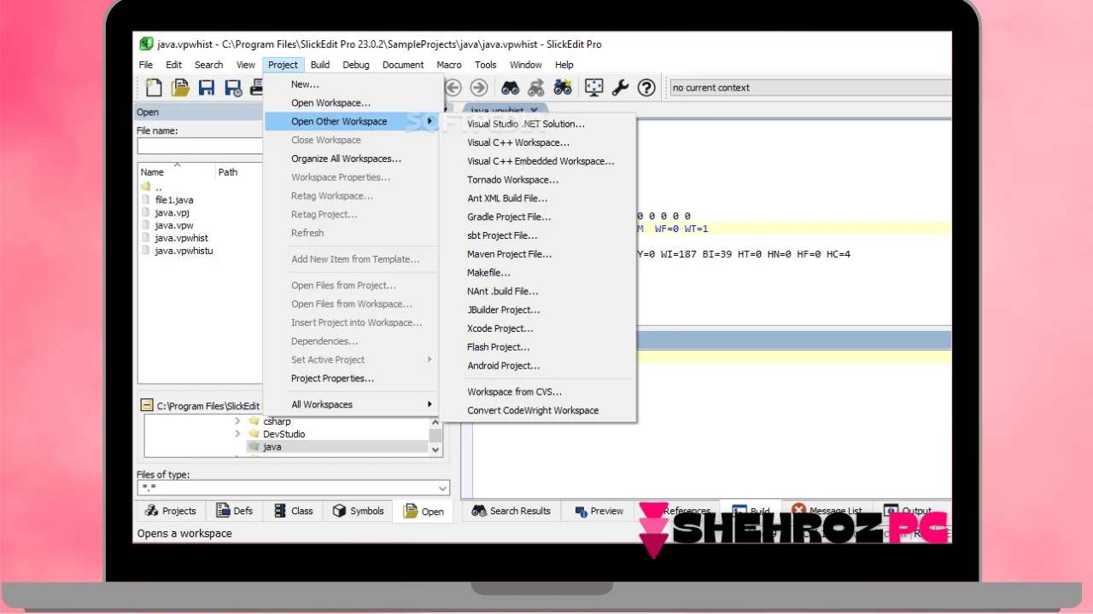Screen dimensions: 1093x614
Task: Click the File name input field
Action: [199, 147]
